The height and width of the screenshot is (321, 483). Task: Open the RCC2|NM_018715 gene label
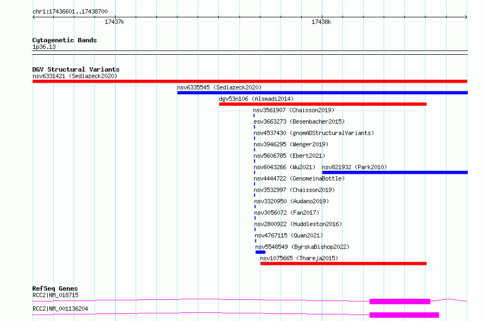click(x=55, y=295)
